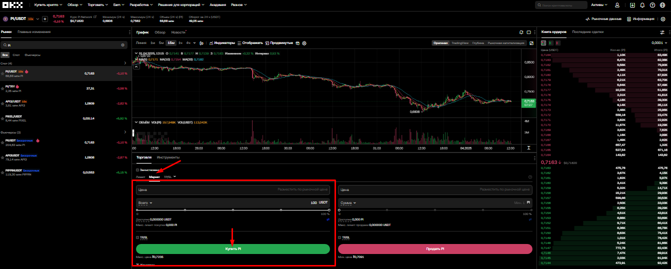Screen dimensions: 671x269
Task: Click the buy amount percentage slider midpoint
Action: point(233,210)
